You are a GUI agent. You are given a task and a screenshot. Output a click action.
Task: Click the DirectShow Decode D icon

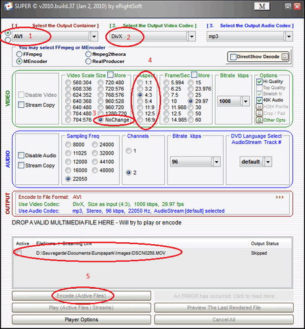(x=285, y=57)
